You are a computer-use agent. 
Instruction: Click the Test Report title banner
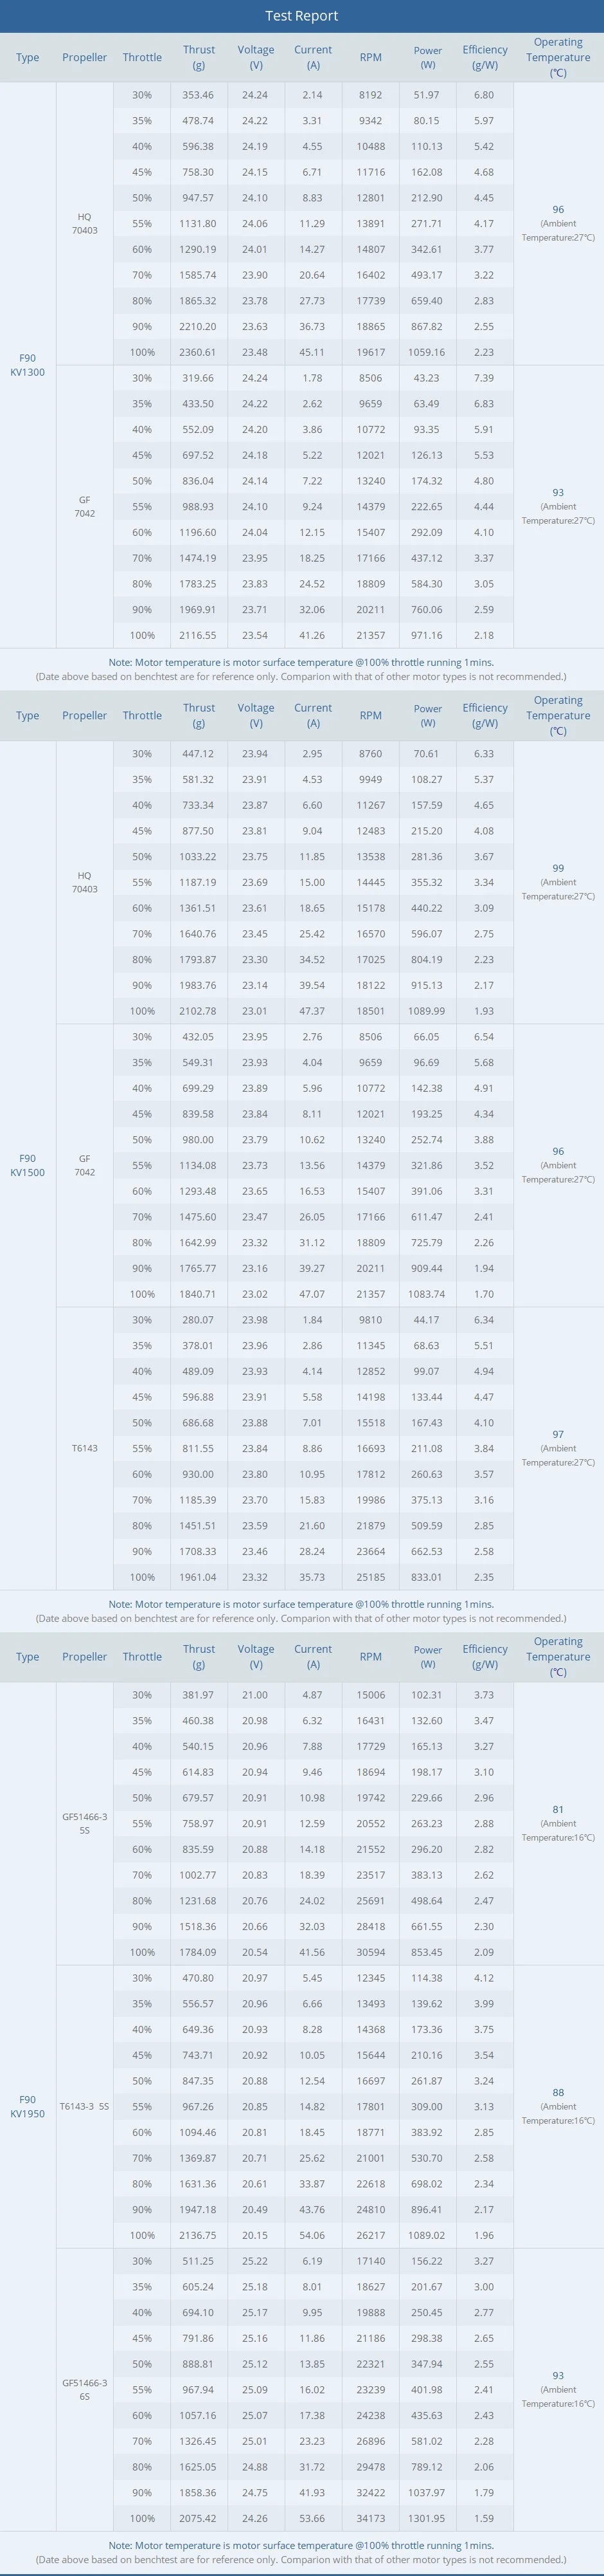coord(301,16)
